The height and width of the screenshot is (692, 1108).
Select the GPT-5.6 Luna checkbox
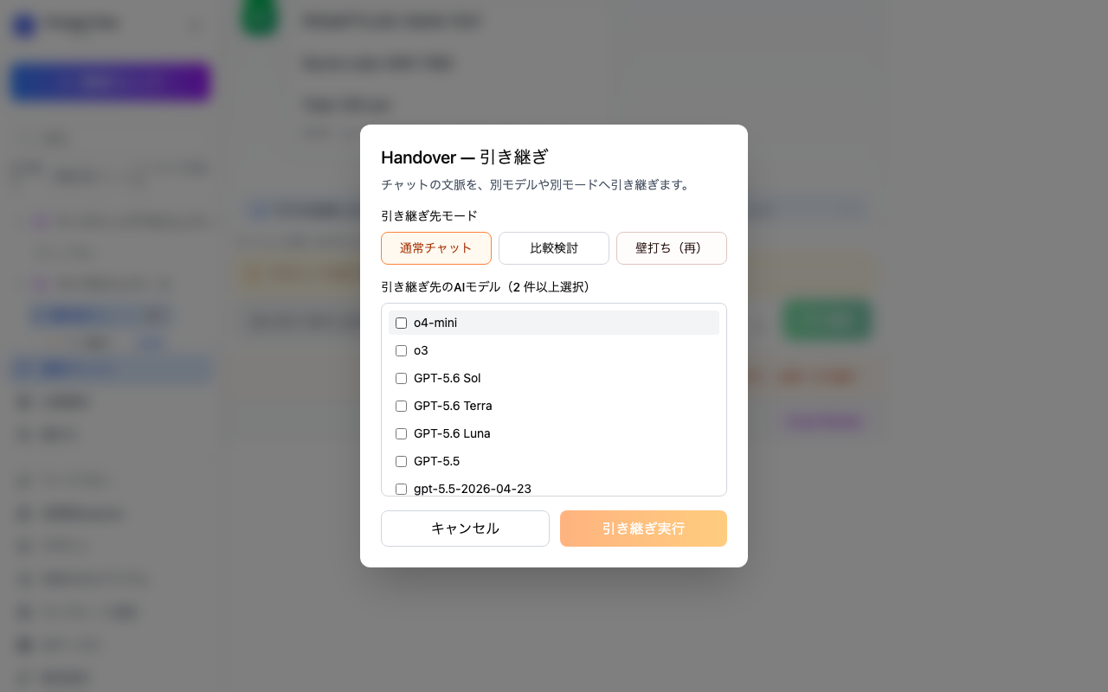point(401,433)
